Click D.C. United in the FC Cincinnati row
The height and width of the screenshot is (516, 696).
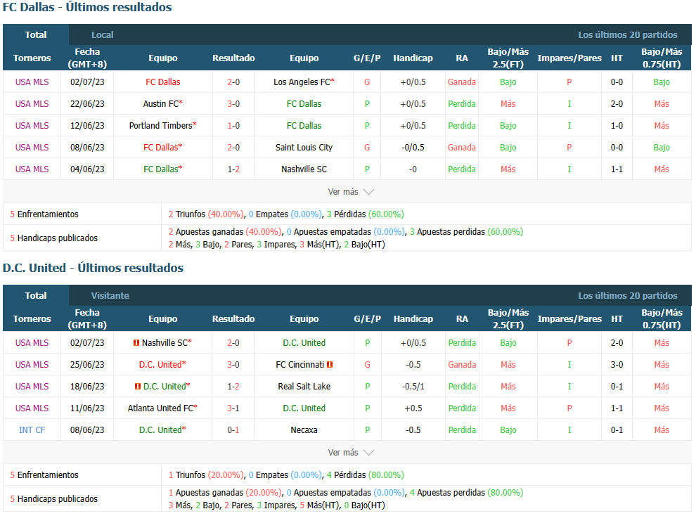pos(162,365)
